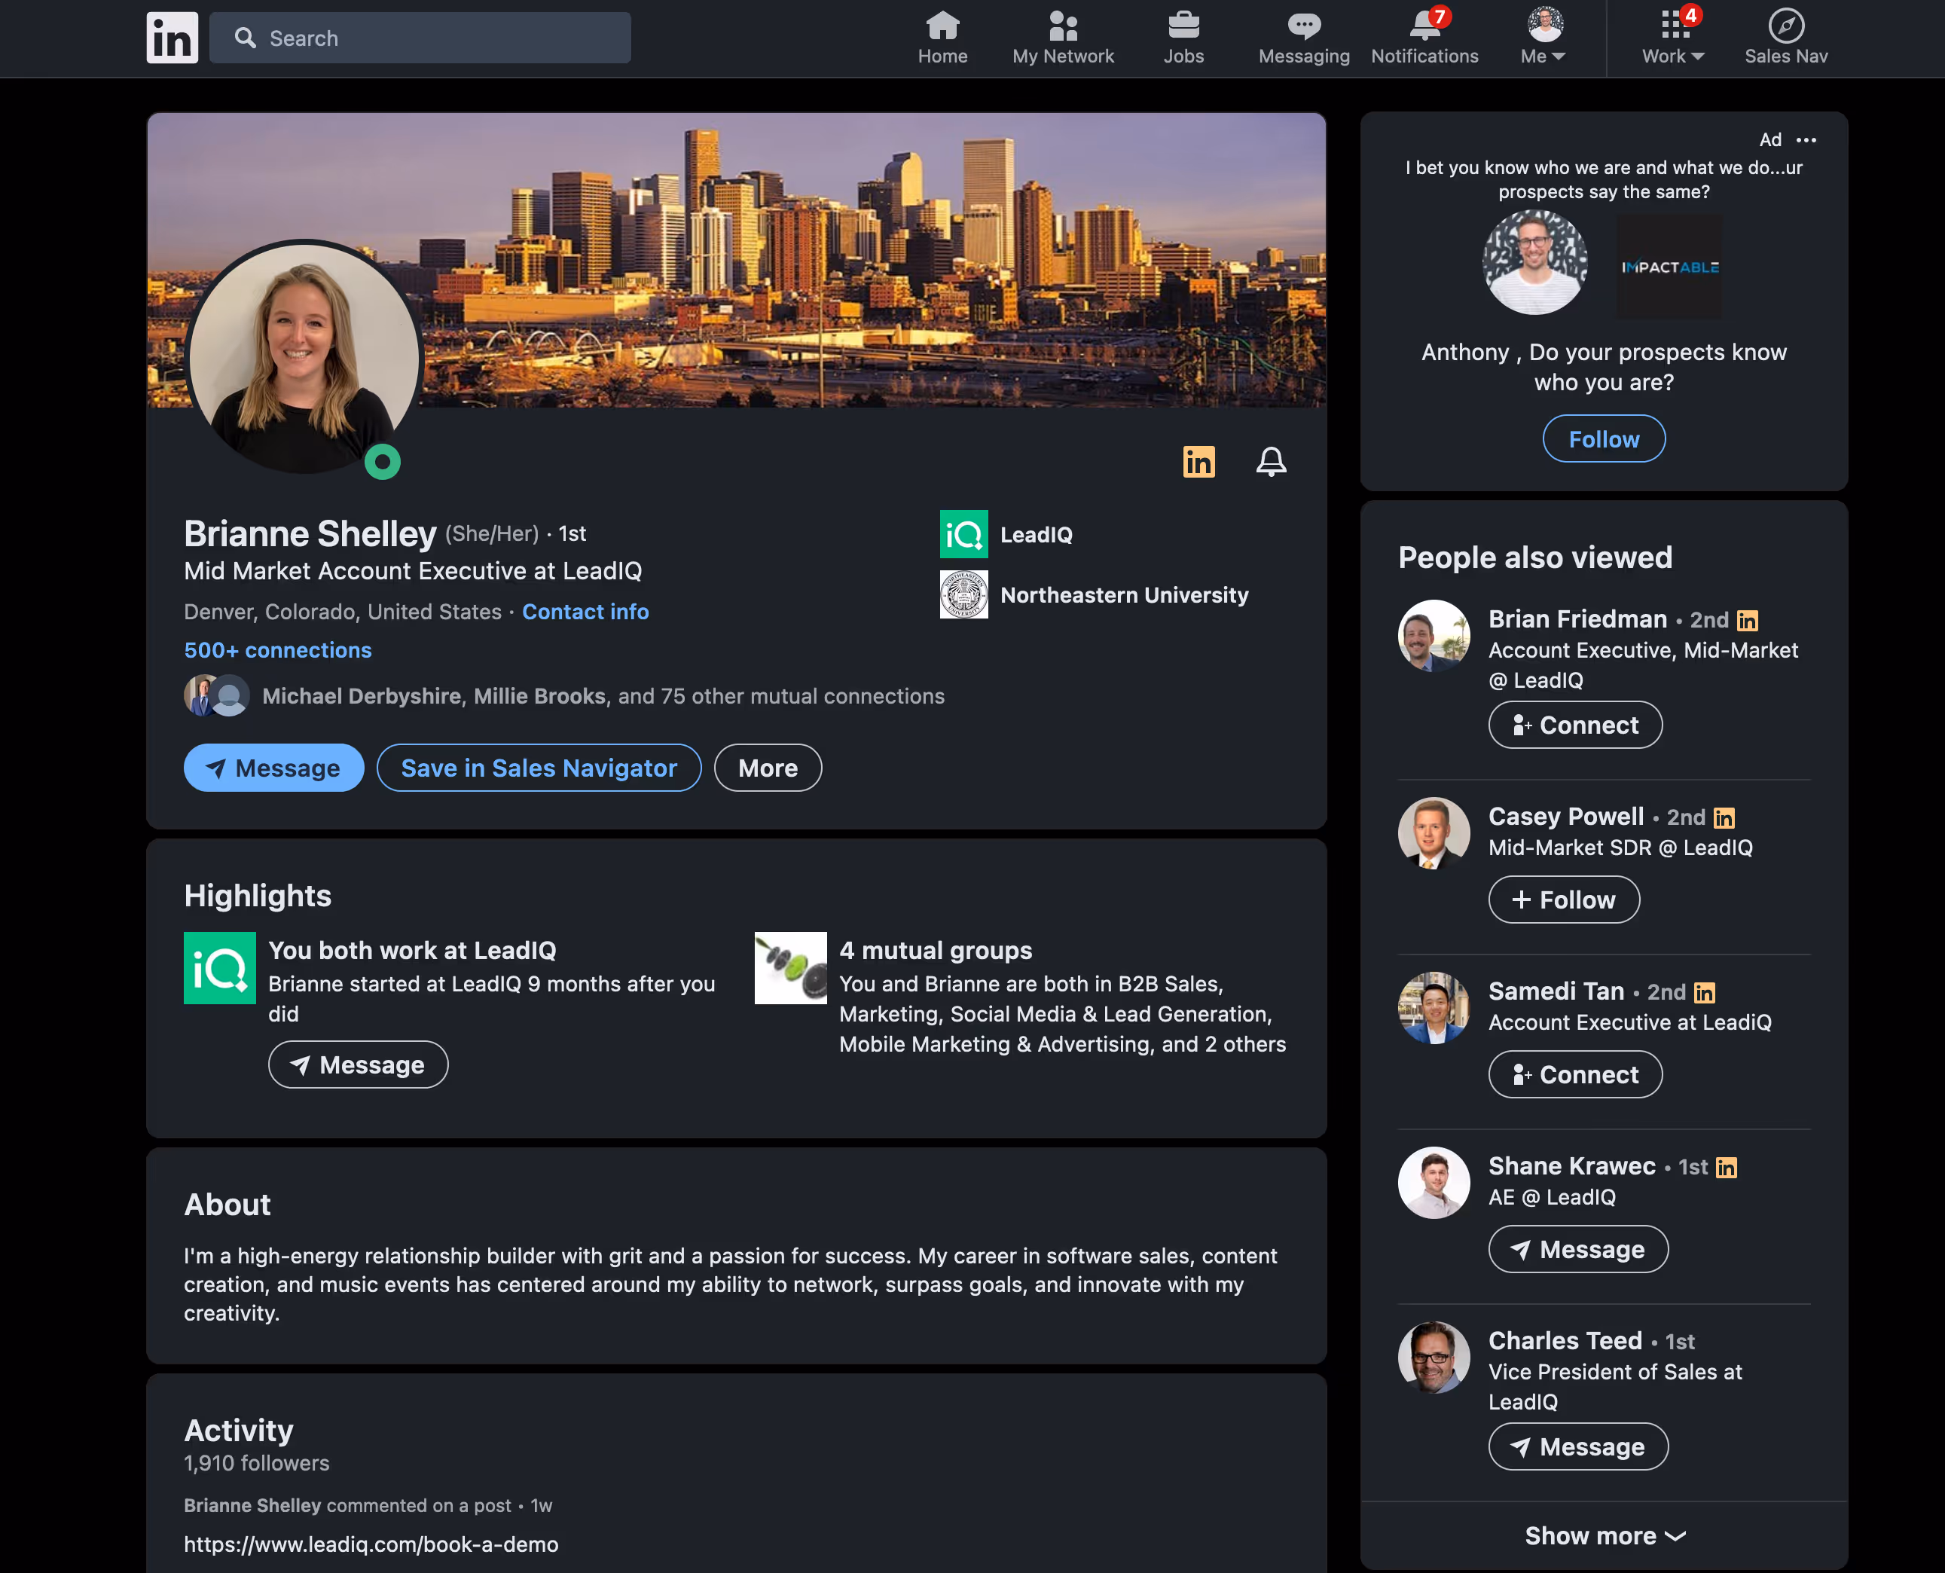Click the gold LinkedIn Premium badge on the profile
Image resolution: width=1945 pixels, height=1573 pixels.
tap(1198, 461)
